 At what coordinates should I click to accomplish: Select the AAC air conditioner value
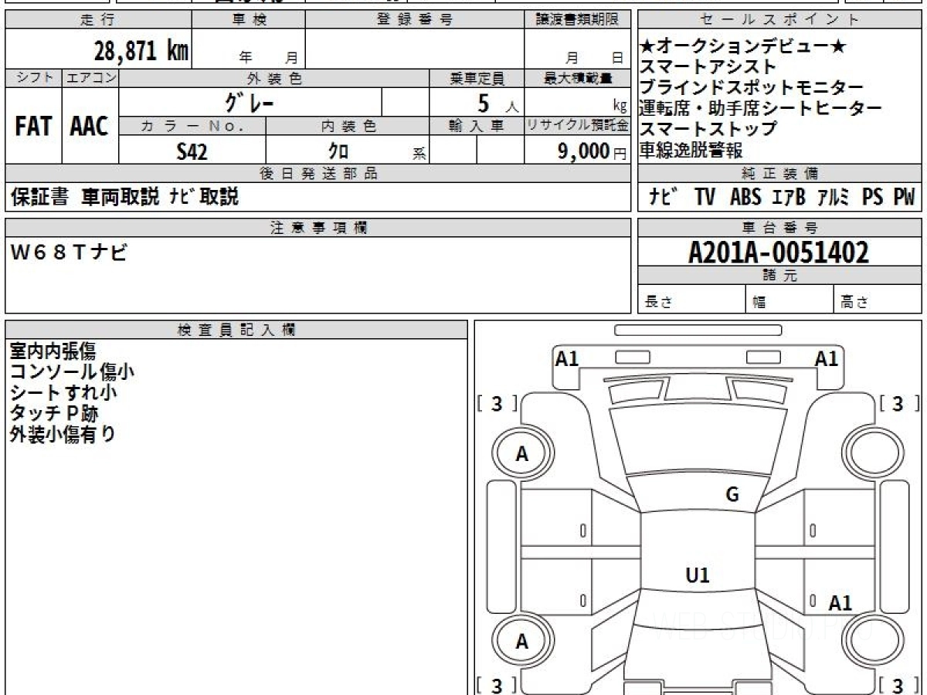pos(90,127)
